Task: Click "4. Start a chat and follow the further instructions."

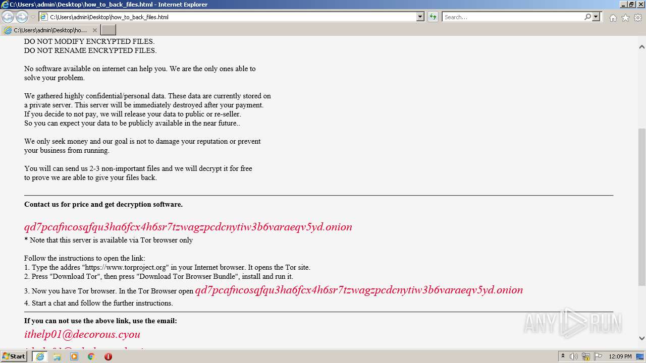Action: point(98,303)
